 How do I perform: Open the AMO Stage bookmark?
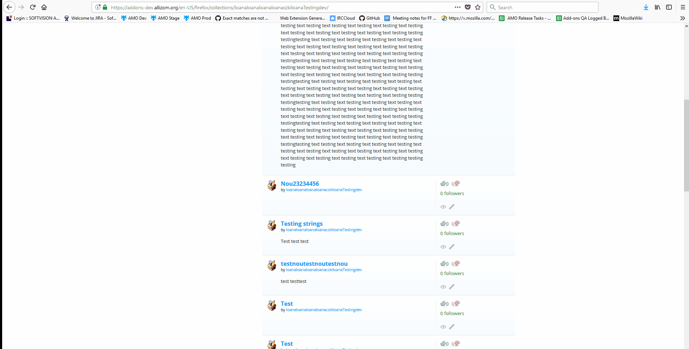click(x=165, y=18)
